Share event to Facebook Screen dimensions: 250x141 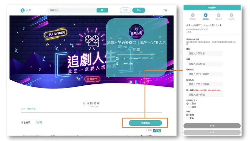point(155,130)
